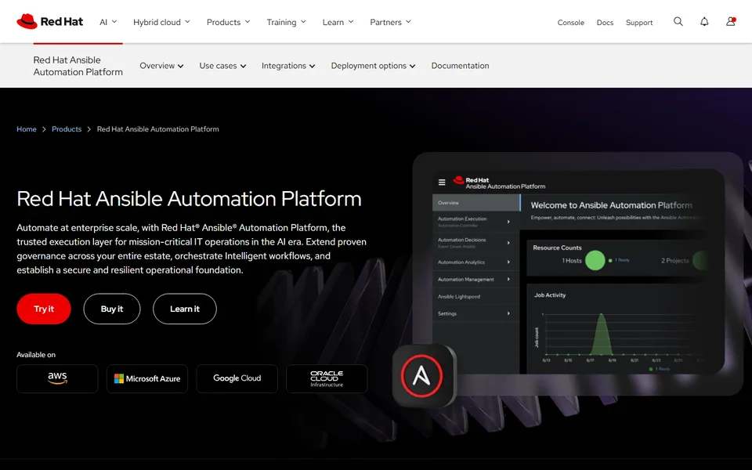Open the search magnifier icon
Image resolution: width=752 pixels, height=470 pixels.
coord(678,22)
